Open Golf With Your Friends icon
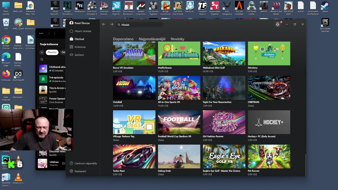 pos(178,8)
